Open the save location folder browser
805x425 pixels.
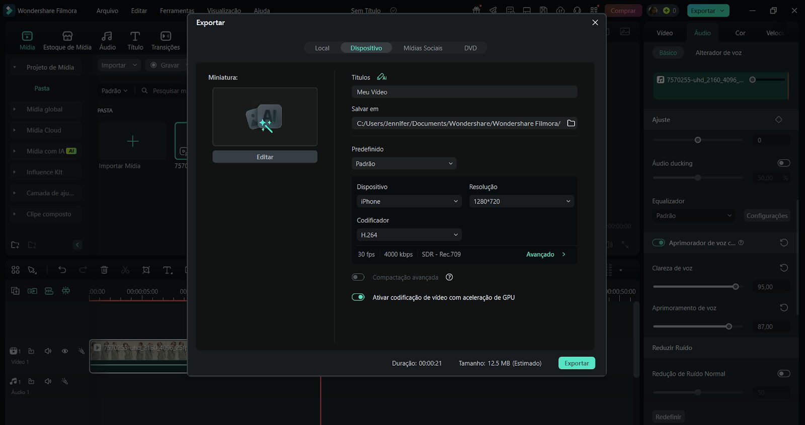pos(571,124)
